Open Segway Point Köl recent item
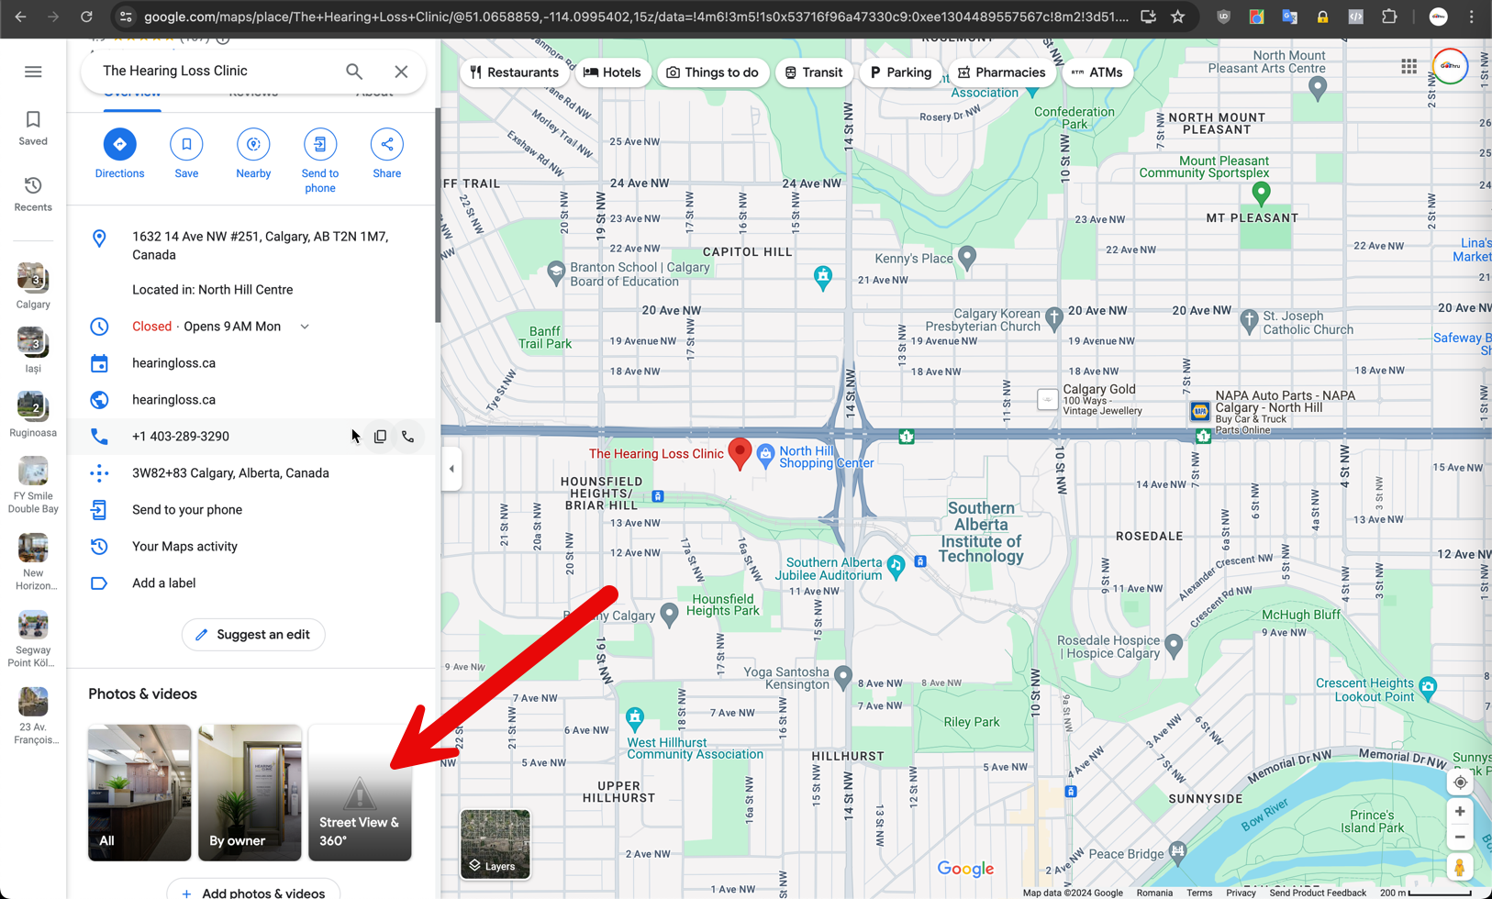Viewport: 1492px width, 899px height. click(x=33, y=639)
